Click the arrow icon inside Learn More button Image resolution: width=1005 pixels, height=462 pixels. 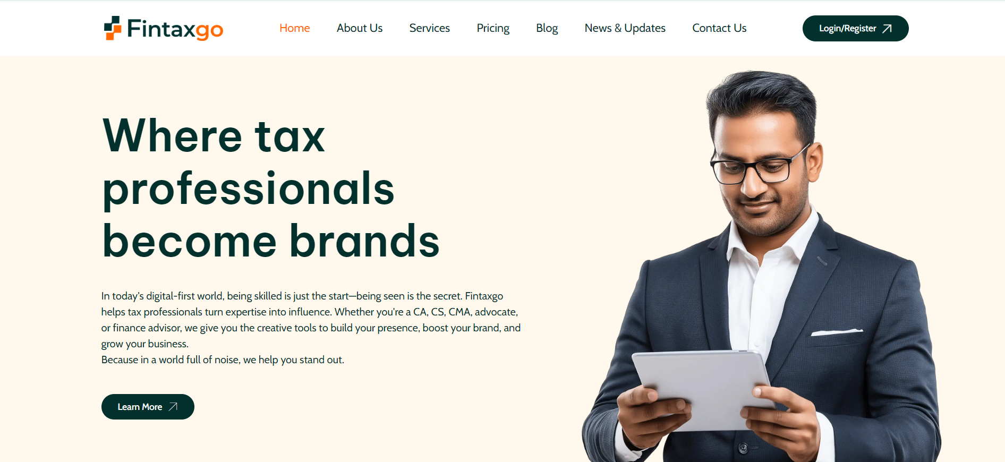click(x=173, y=407)
